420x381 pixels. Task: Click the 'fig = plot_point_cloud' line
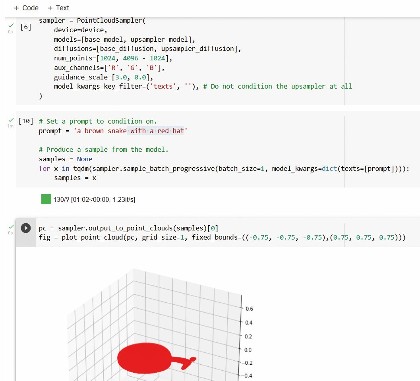point(223,238)
